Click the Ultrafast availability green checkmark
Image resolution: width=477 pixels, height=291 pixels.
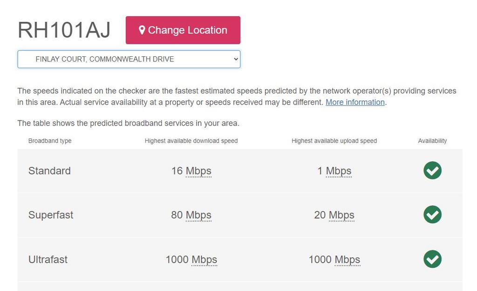coord(432,259)
